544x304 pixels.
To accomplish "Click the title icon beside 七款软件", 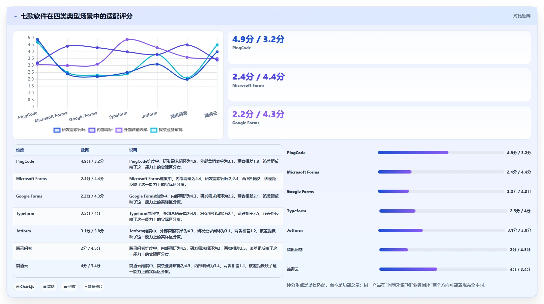I will [15, 16].
